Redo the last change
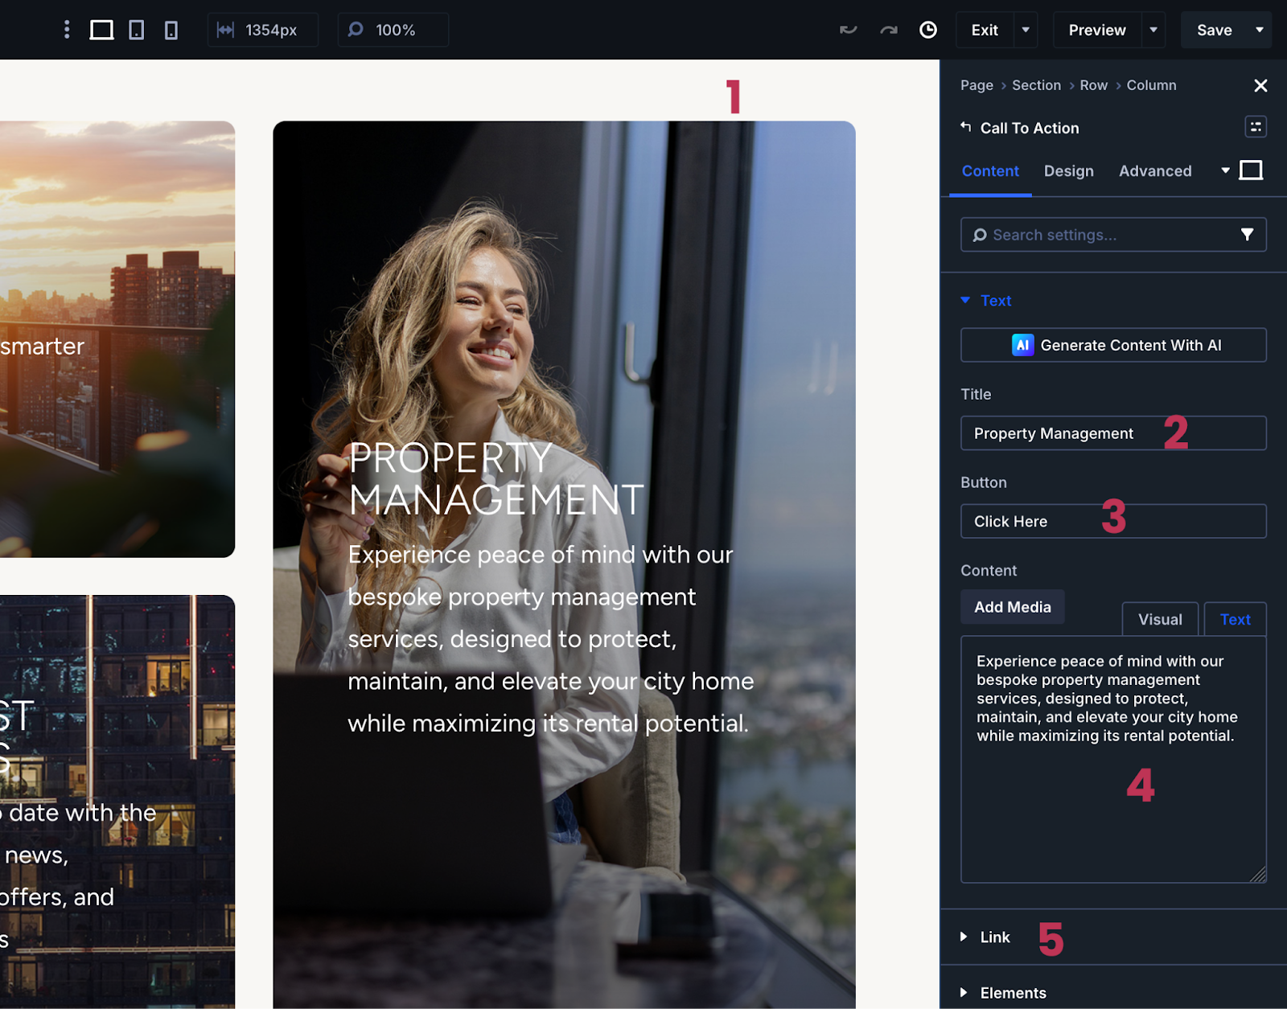 [x=888, y=30]
